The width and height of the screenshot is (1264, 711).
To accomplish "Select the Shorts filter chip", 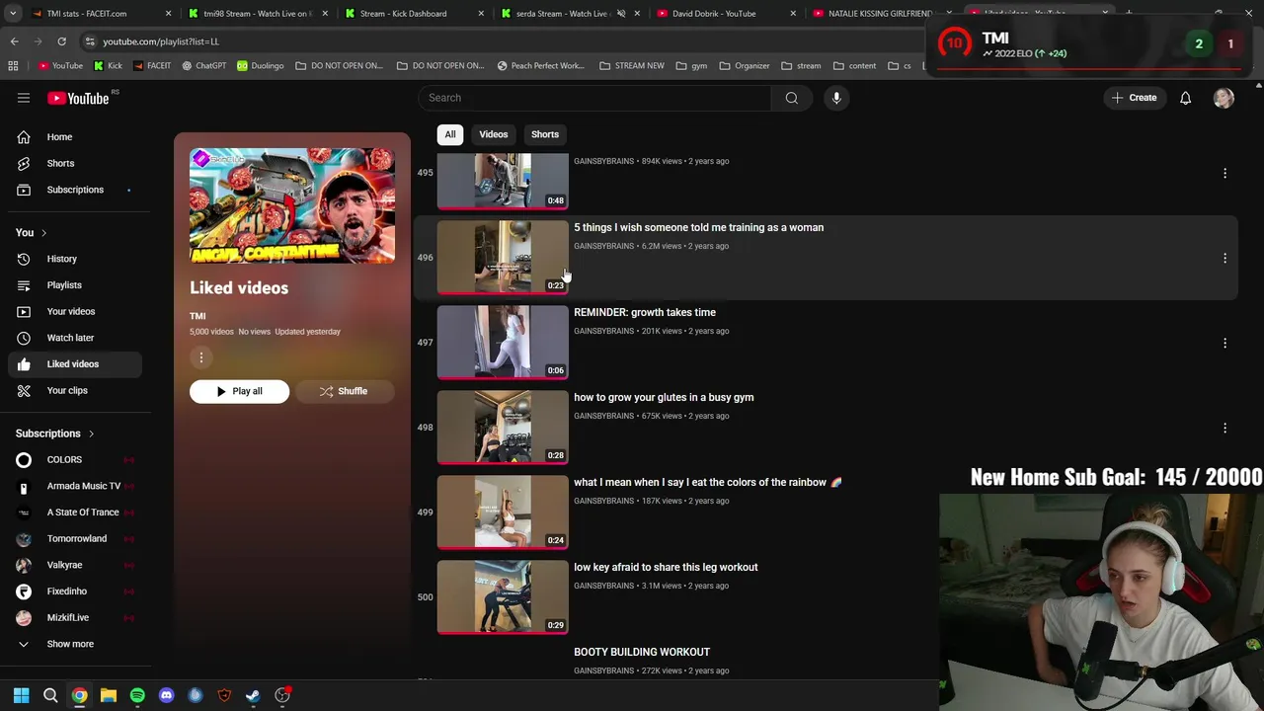I will 545,134.
